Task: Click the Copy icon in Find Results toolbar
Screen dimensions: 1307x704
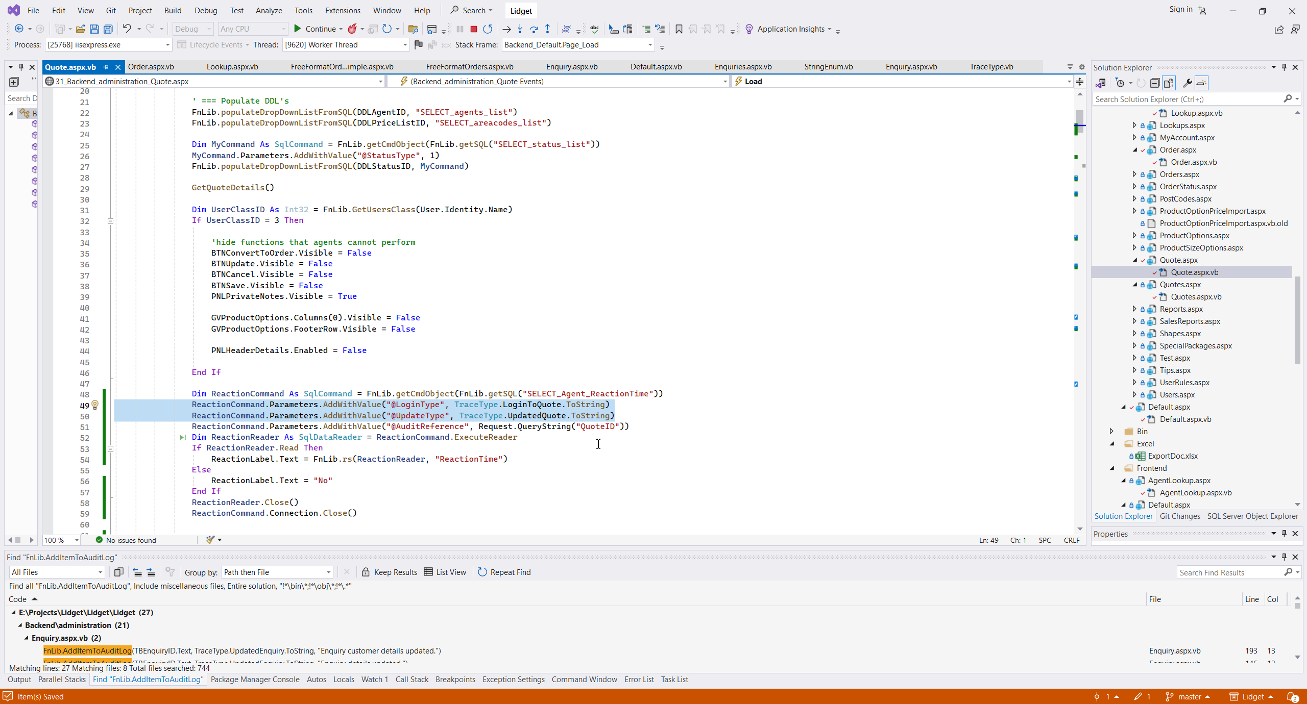Action: point(118,572)
